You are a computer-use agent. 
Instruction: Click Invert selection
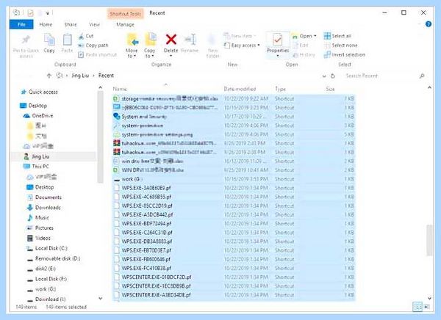click(x=345, y=54)
